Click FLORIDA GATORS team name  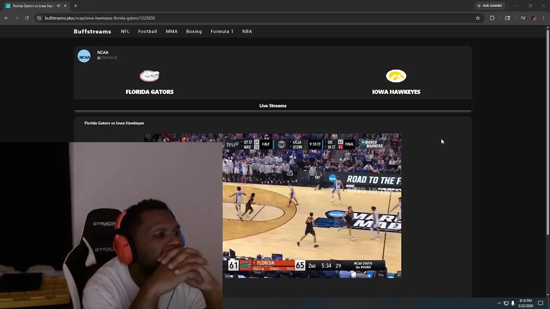point(150,92)
